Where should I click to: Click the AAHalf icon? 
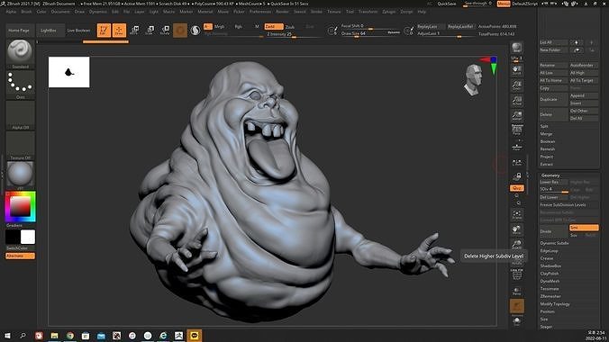[x=516, y=115]
